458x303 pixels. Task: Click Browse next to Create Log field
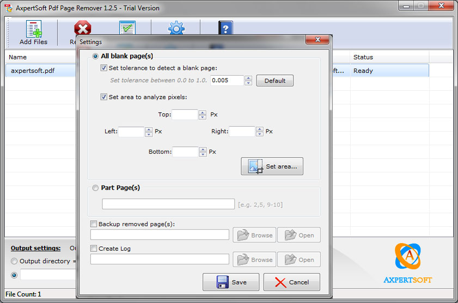pyautogui.click(x=254, y=259)
